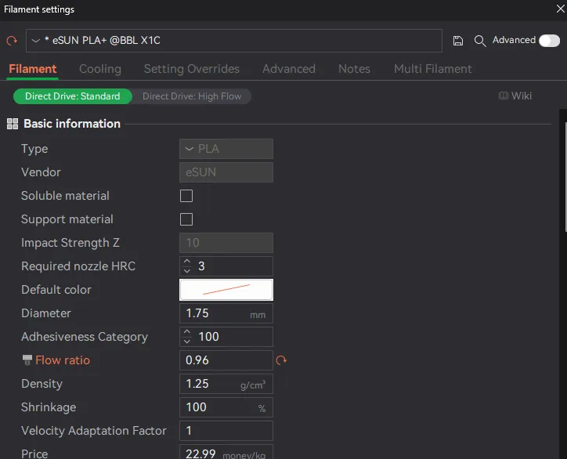
Task: Toggle the Advanced mode switch
Action: (549, 41)
